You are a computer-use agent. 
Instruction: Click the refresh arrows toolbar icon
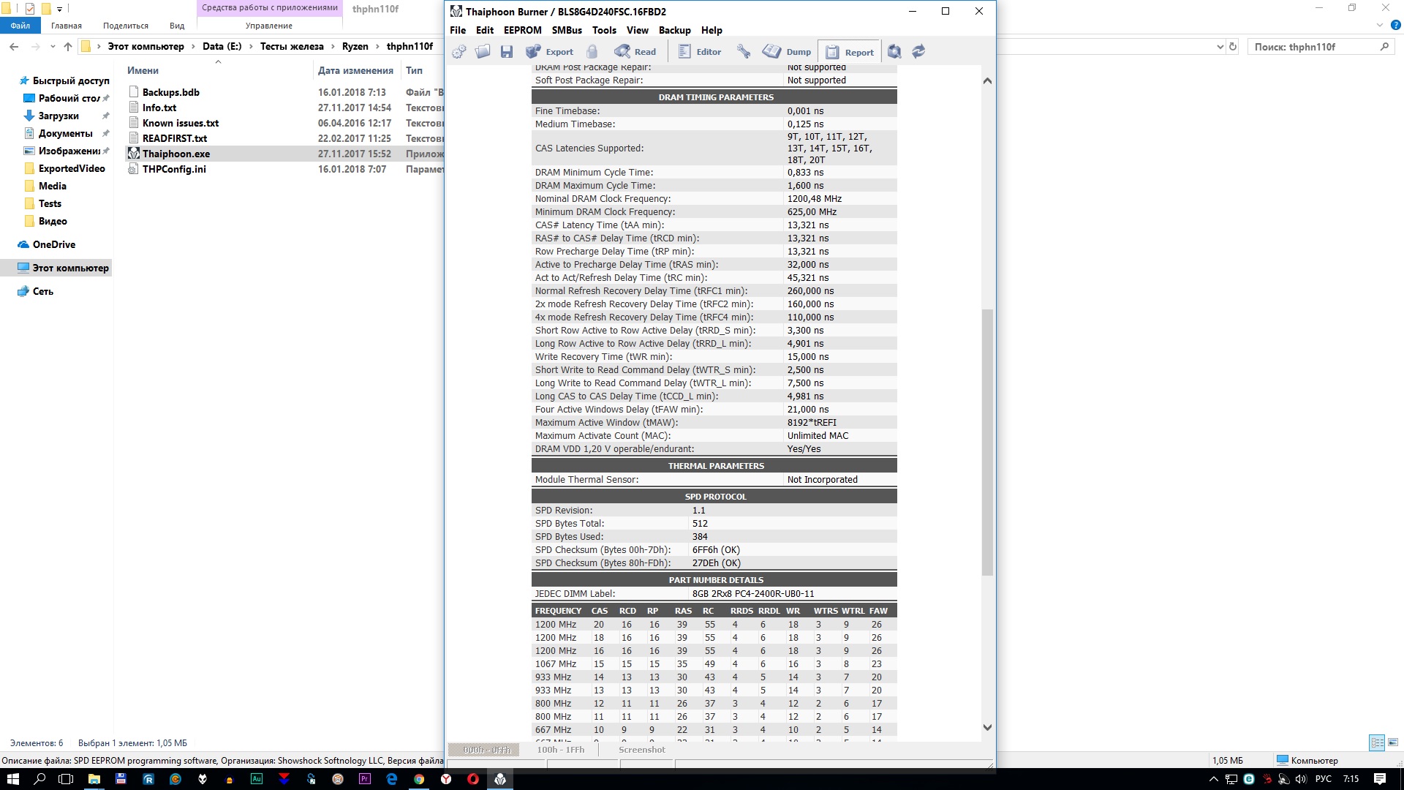pos(919,51)
